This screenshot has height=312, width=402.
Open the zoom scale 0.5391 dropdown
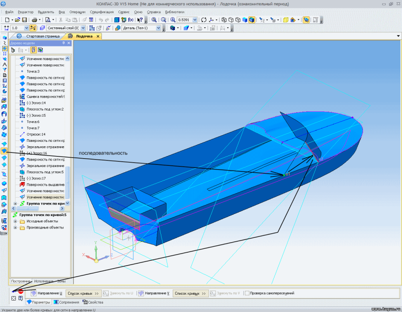pos(195,20)
